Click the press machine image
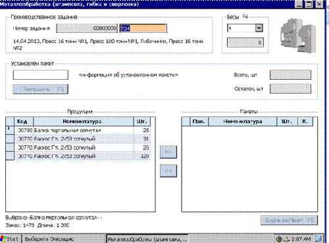 [298, 35]
